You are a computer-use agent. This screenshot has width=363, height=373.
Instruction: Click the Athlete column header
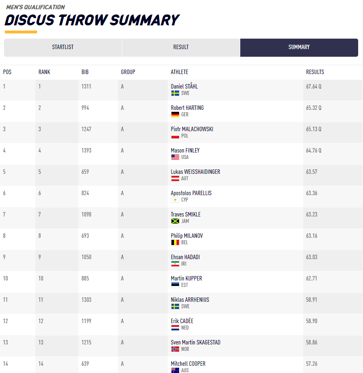coord(179,72)
